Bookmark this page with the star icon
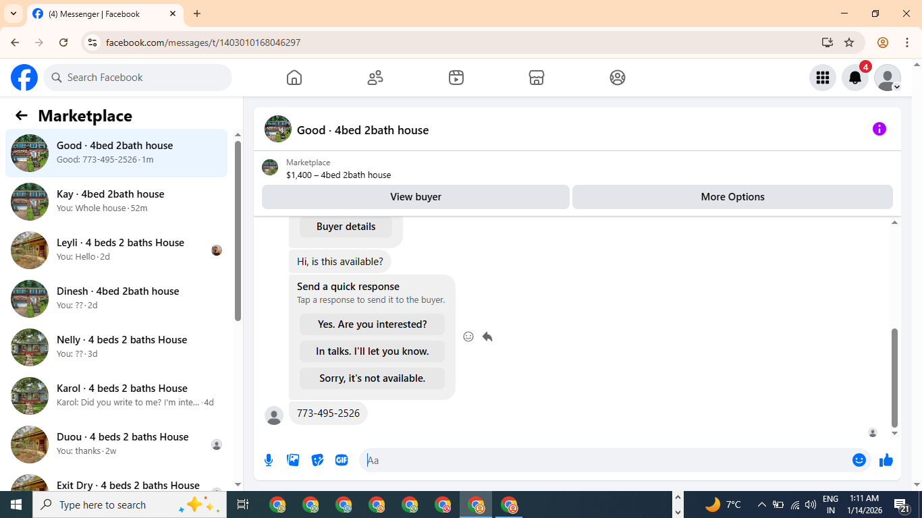The image size is (922, 518). coord(849,42)
